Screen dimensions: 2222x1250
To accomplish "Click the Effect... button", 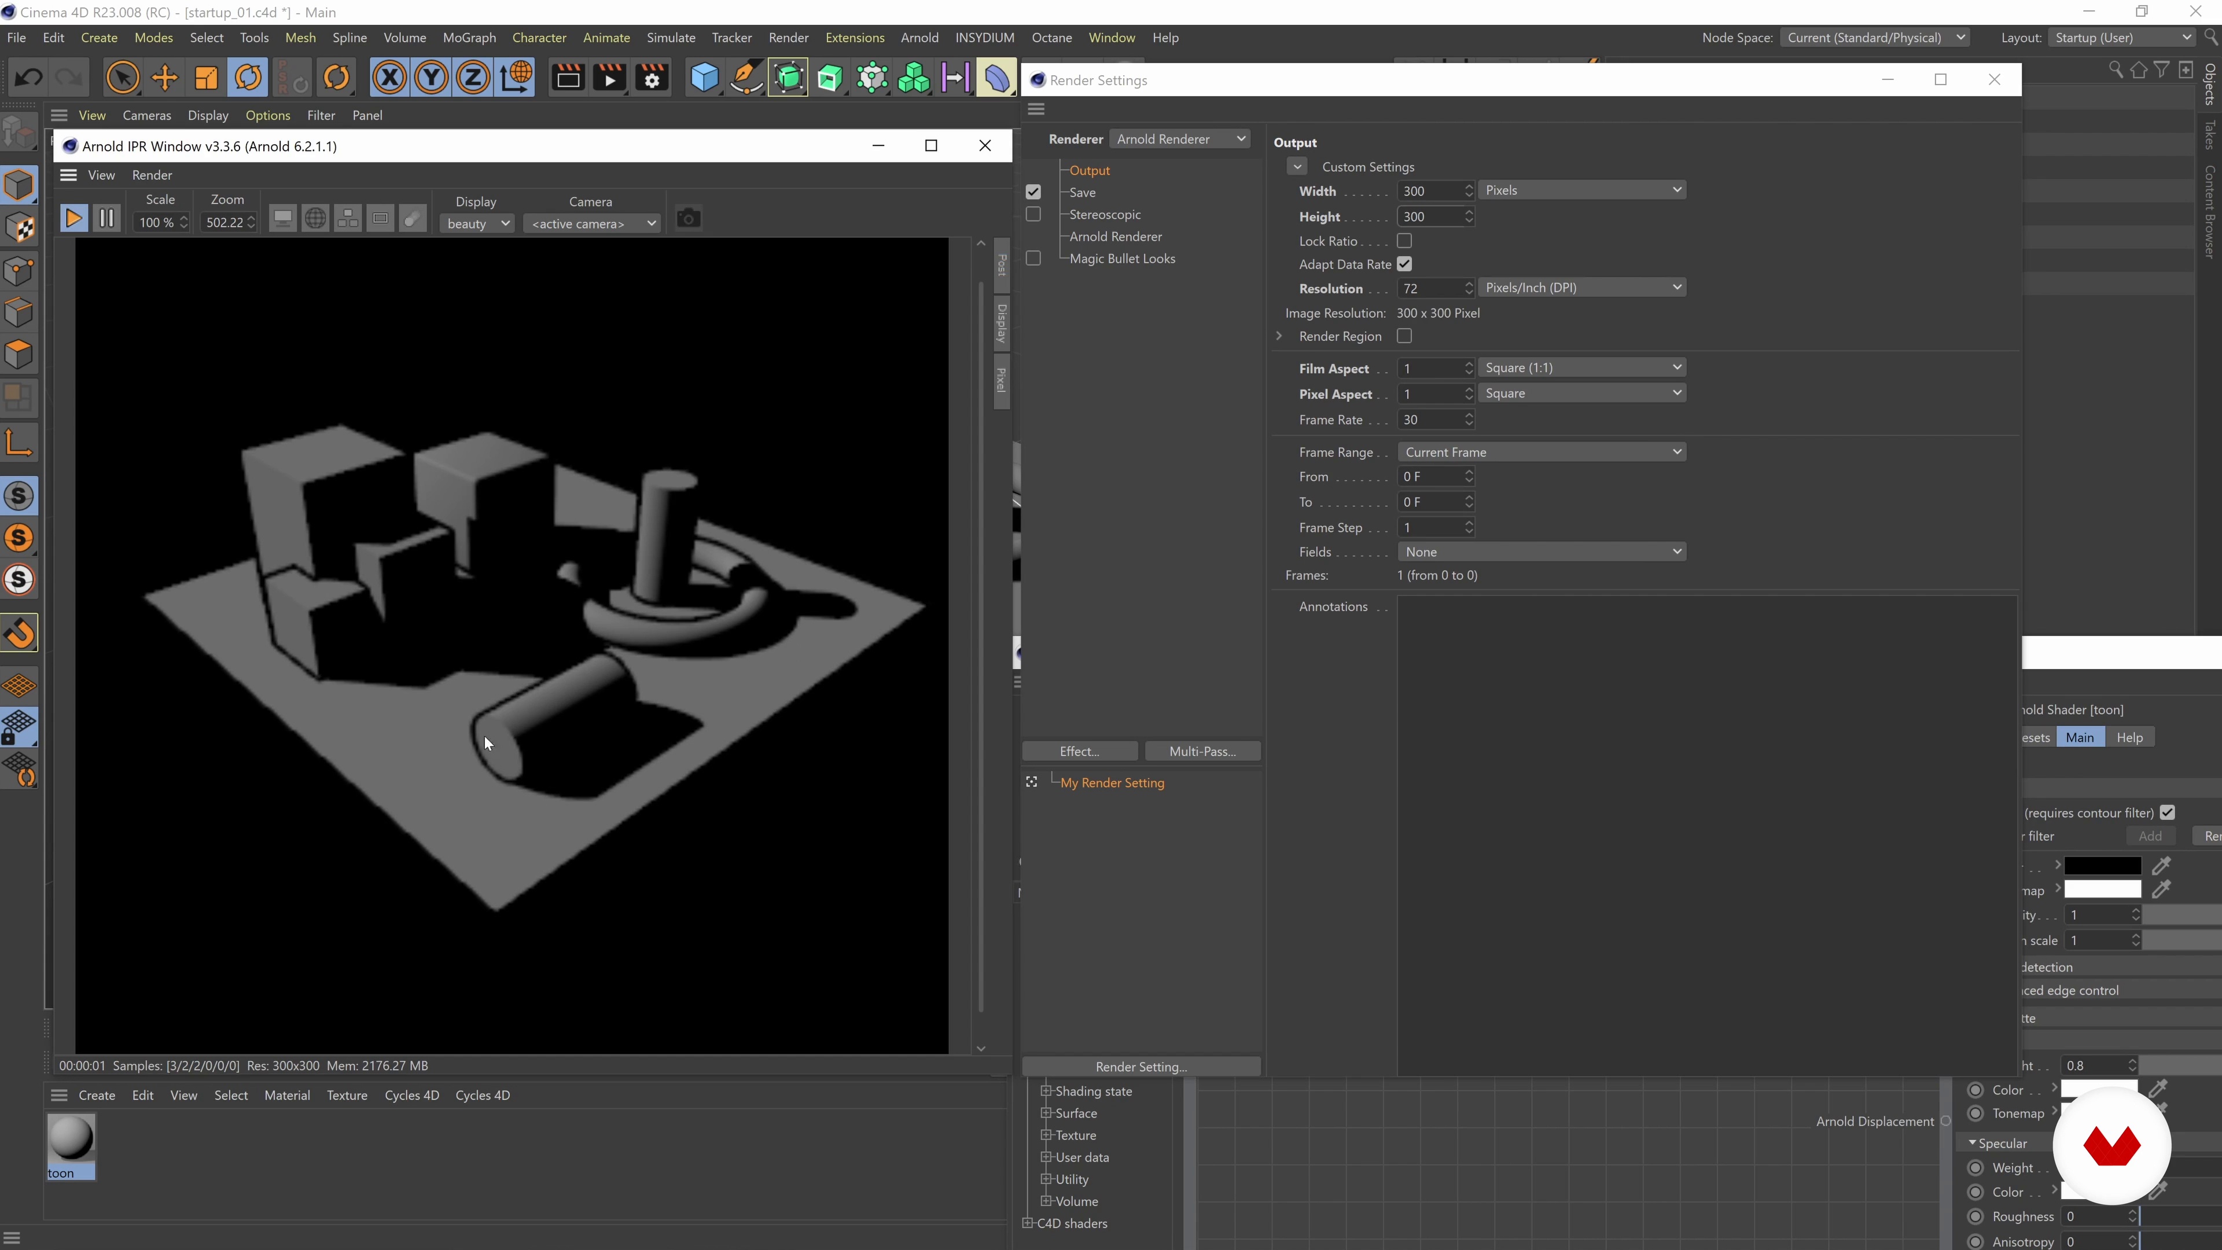I will [x=1080, y=751].
